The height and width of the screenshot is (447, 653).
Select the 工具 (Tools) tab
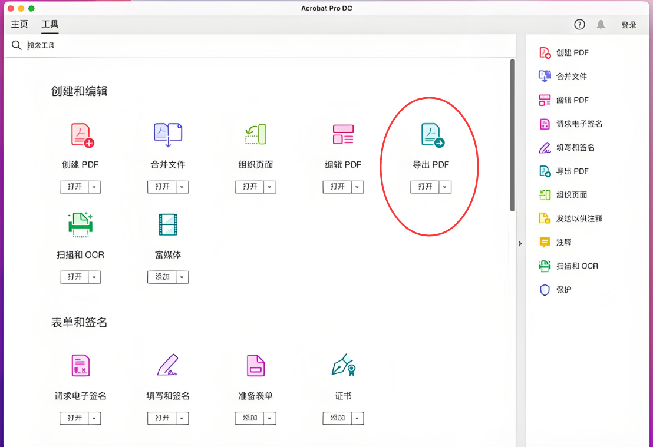pyautogui.click(x=50, y=24)
